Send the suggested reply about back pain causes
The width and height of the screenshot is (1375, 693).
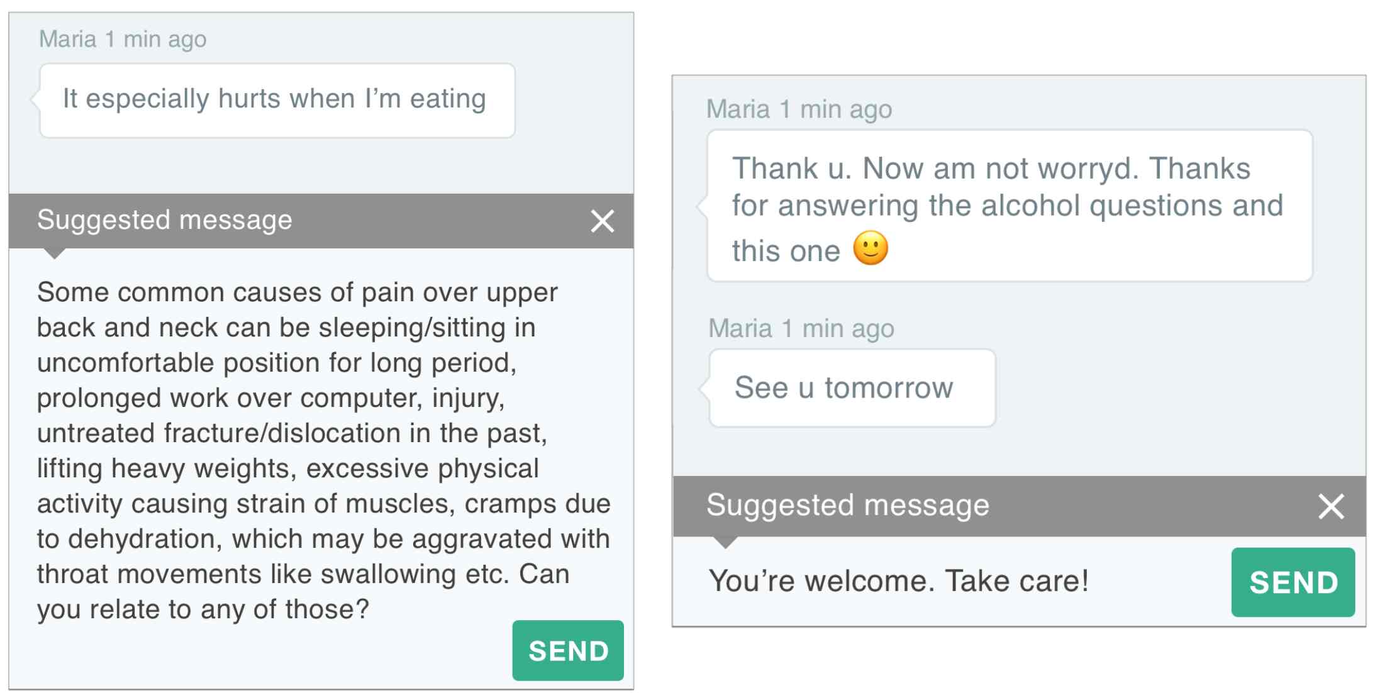(568, 650)
